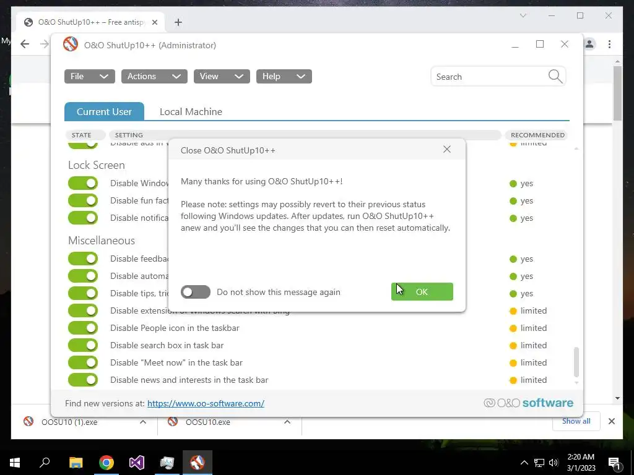Click the taskbar computer monitor app icon
Image resolution: width=634 pixels, height=475 pixels.
tap(167, 463)
